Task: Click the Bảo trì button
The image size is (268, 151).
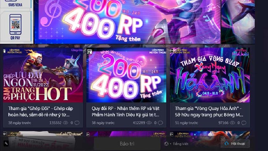Action: tap(127, 144)
